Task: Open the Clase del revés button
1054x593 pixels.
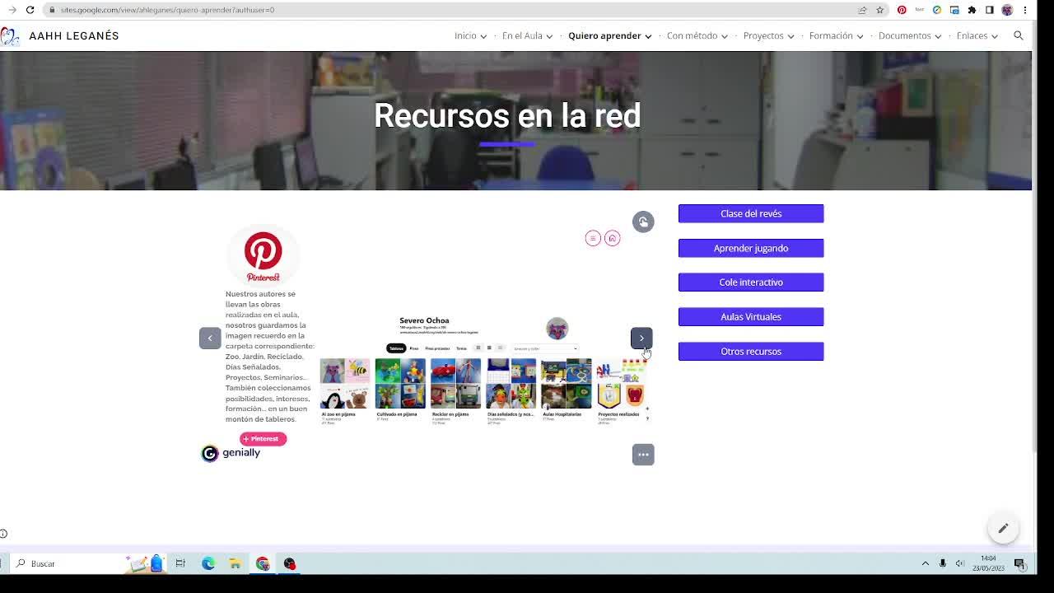Action: [751, 213]
